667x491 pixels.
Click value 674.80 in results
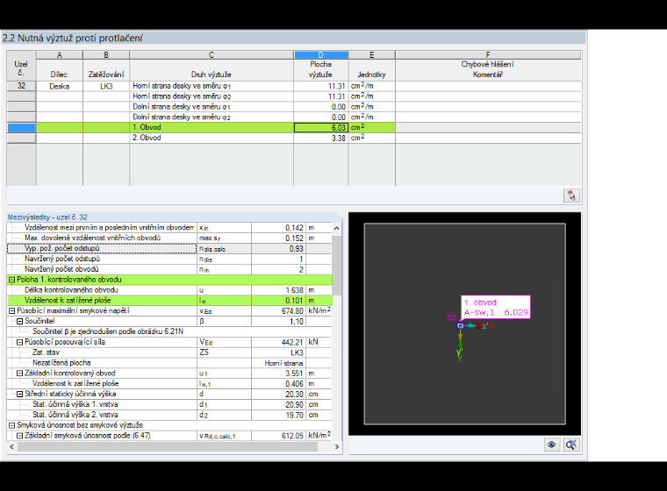pyautogui.click(x=292, y=310)
